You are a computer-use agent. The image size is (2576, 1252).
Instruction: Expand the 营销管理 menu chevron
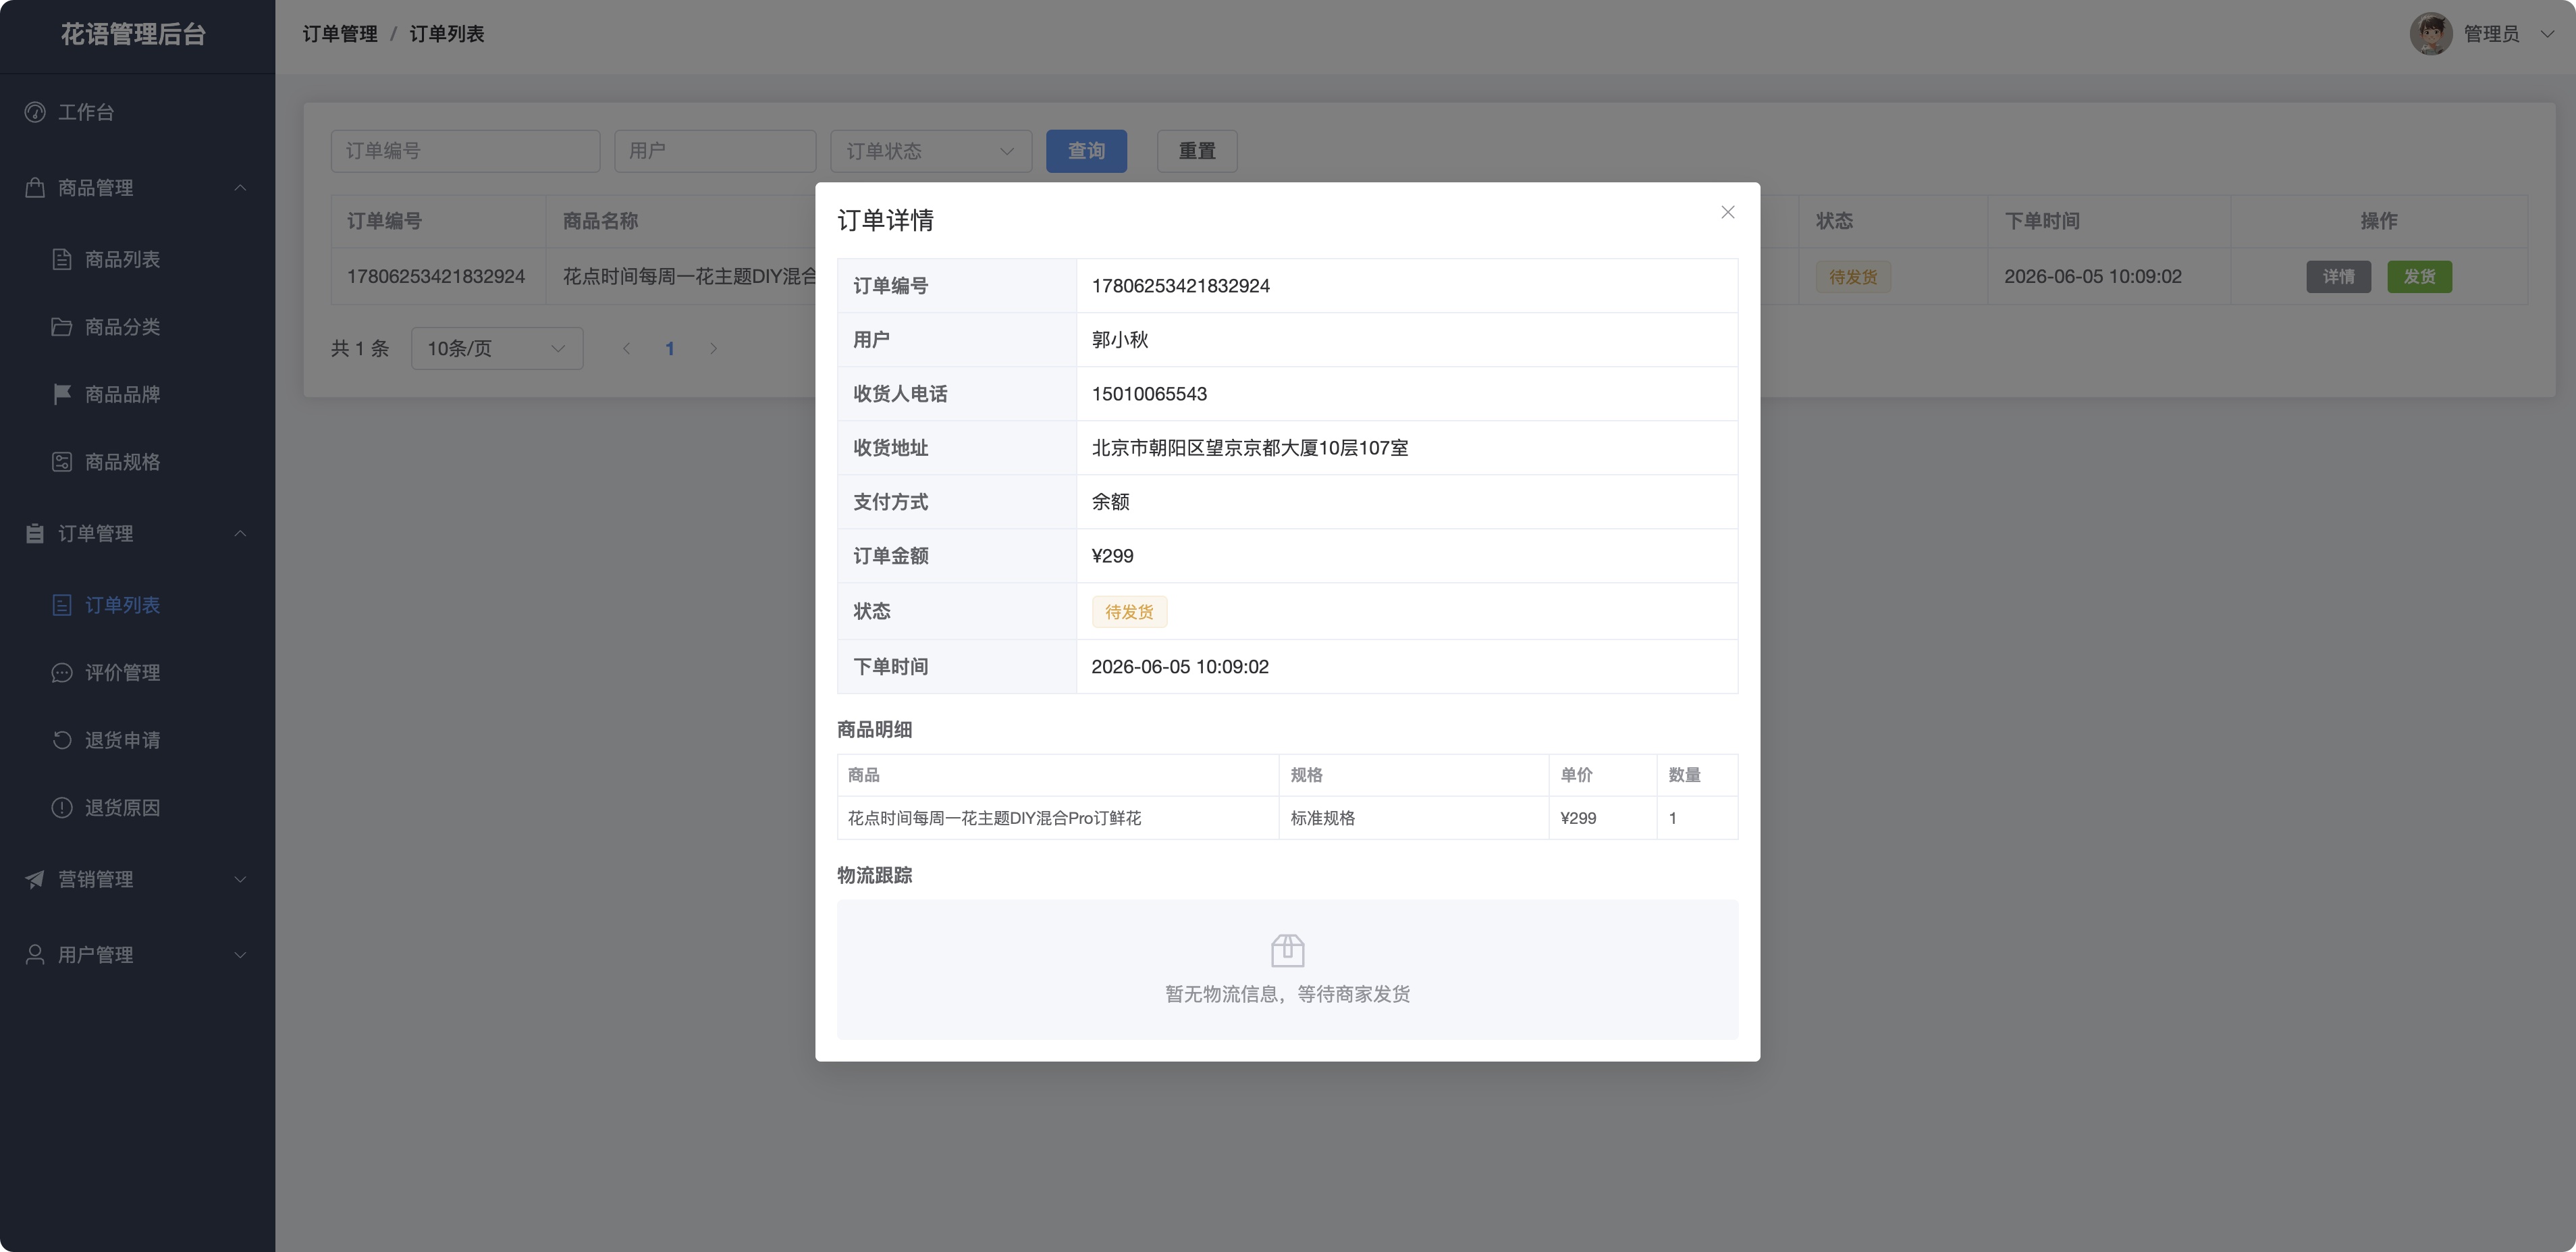(x=240, y=879)
